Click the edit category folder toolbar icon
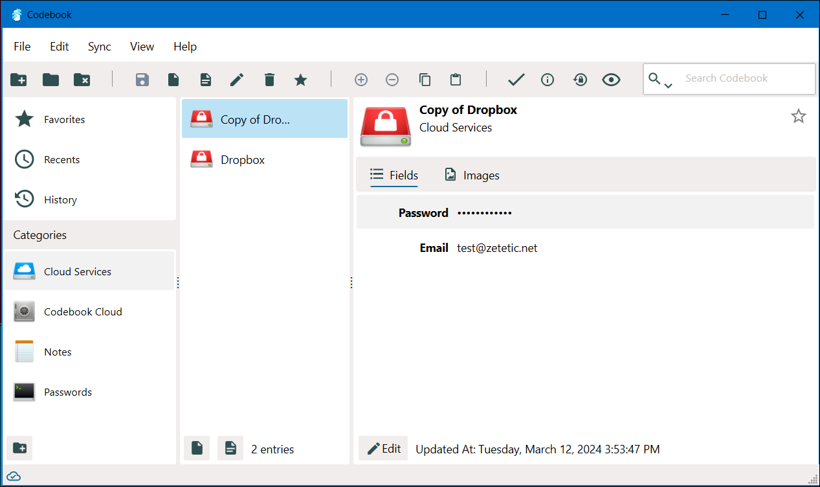The image size is (820, 487). coord(50,80)
